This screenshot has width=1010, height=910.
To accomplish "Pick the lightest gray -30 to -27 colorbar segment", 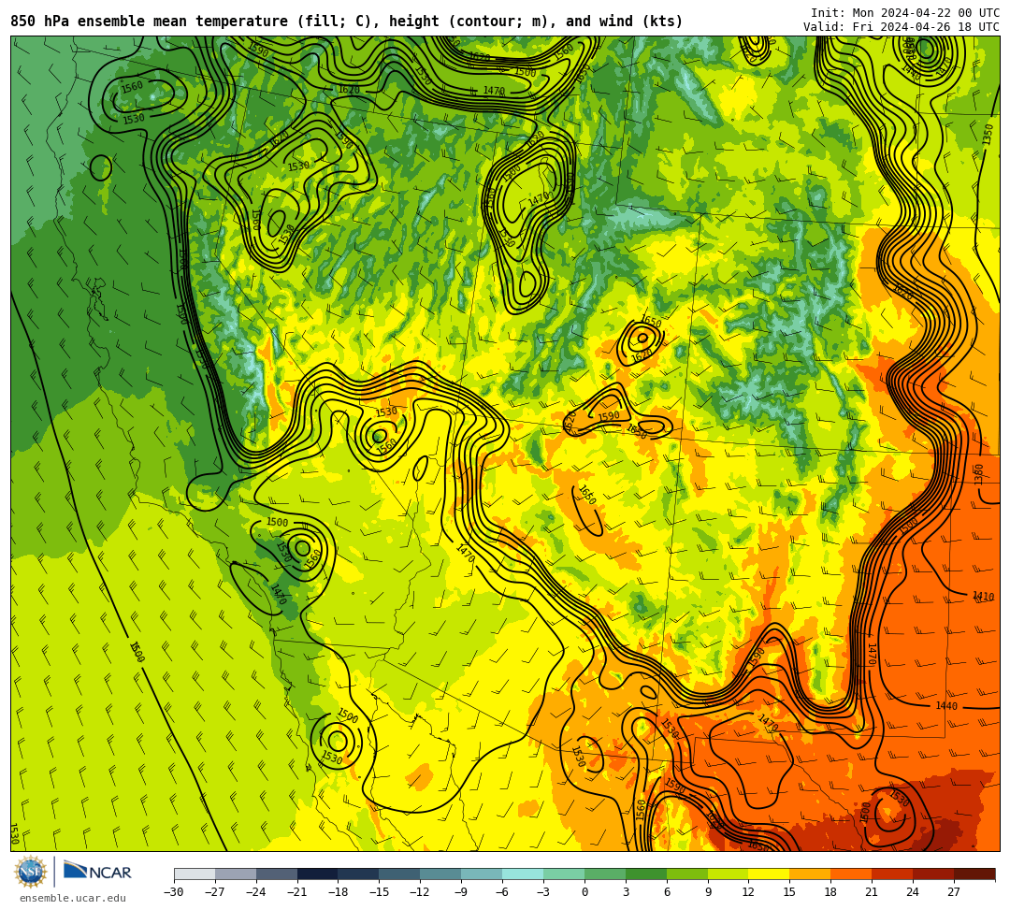I will point(195,874).
